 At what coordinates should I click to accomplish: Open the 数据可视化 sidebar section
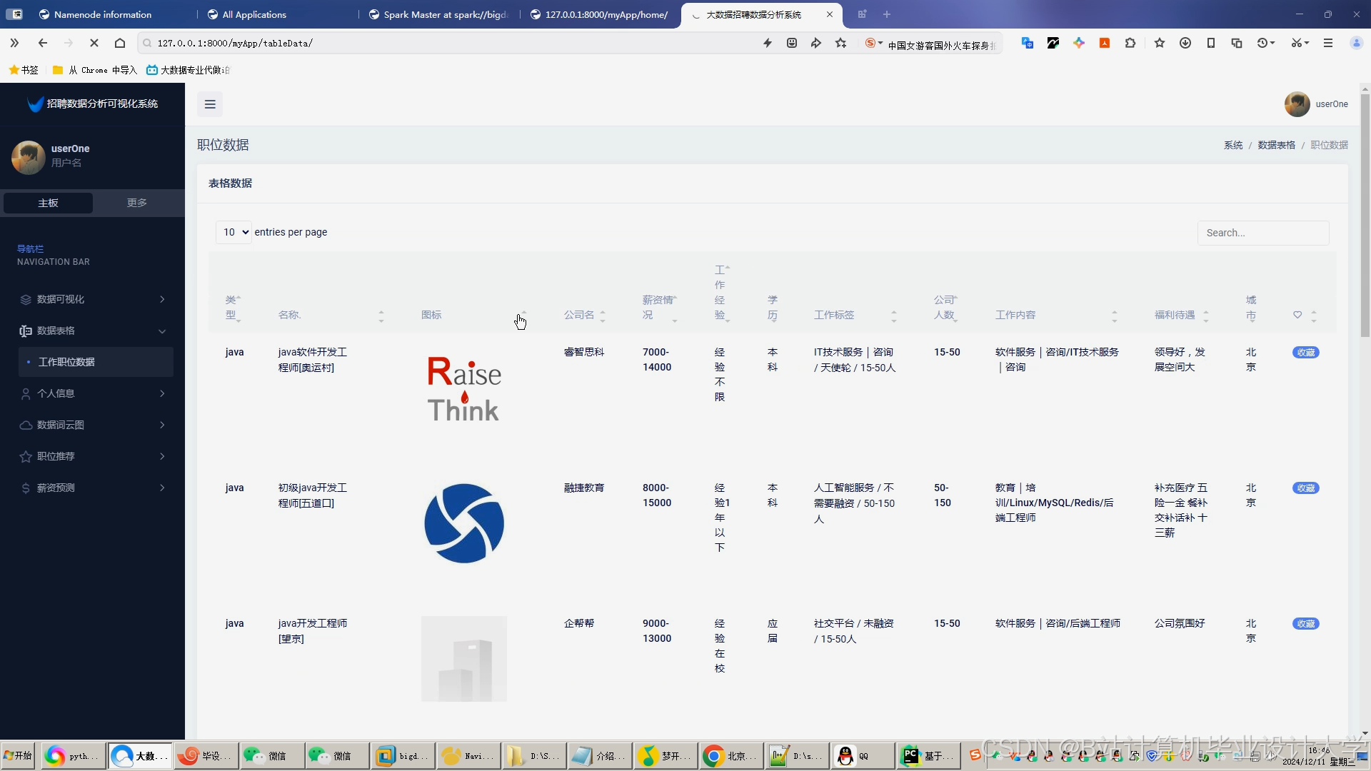coord(61,299)
